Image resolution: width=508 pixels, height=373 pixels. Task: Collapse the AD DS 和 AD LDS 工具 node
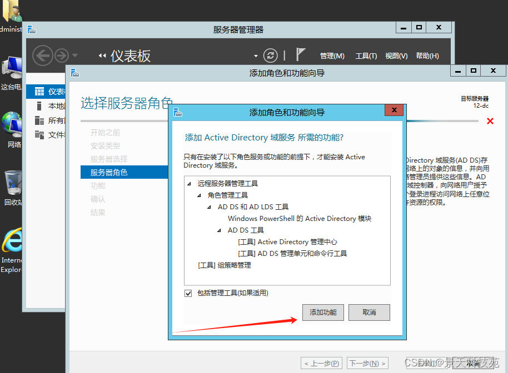pyautogui.click(x=210, y=207)
